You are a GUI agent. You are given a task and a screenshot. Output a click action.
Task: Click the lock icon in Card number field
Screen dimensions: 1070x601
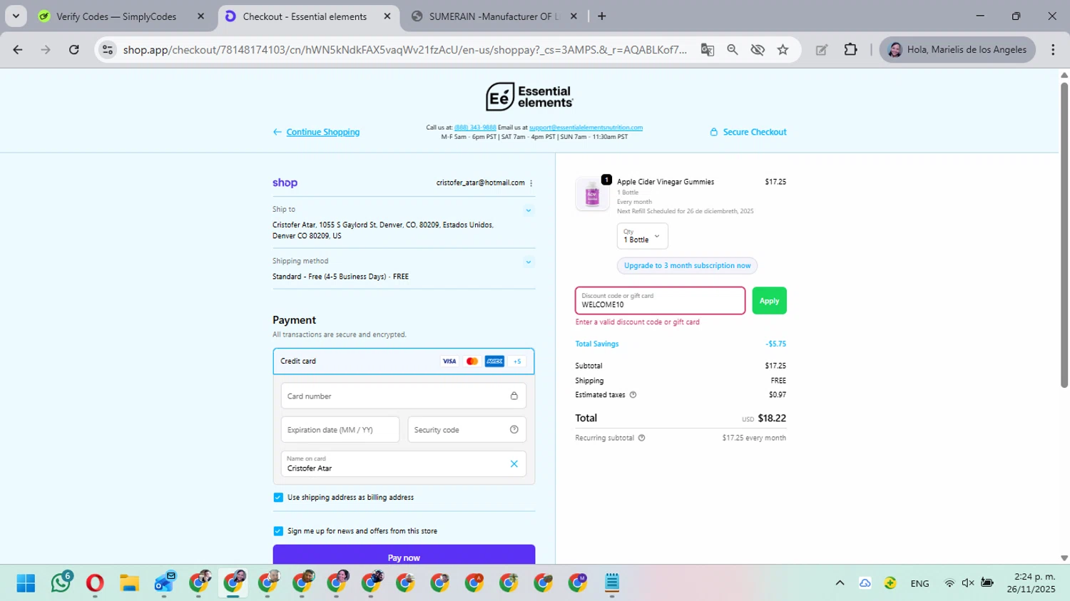[x=514, y=396]
